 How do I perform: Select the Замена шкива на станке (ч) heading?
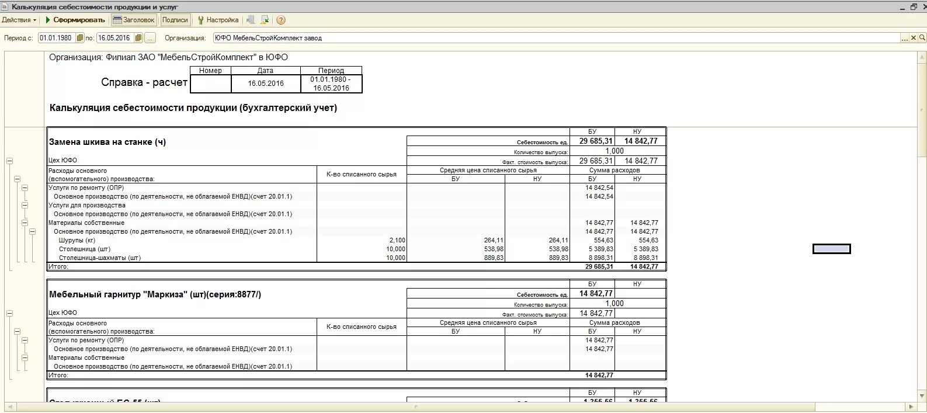(107, 142)
